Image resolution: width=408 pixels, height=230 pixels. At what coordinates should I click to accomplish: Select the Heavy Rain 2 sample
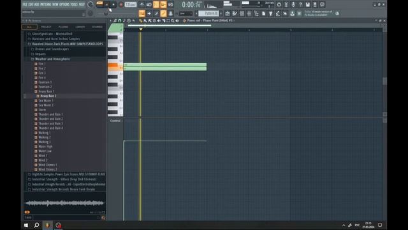(x=48, y=96)
